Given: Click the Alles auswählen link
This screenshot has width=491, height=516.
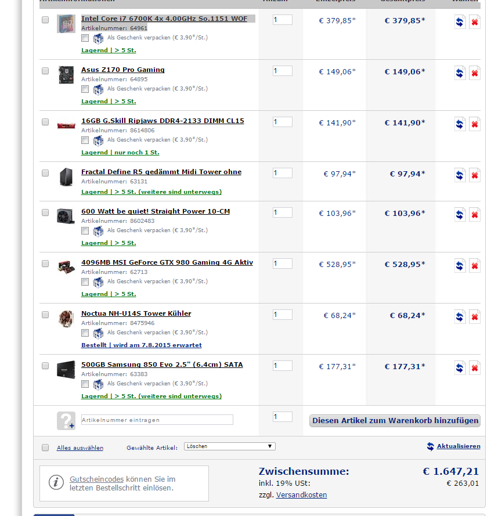Looking at the screenshot, I should click(80, 448).
